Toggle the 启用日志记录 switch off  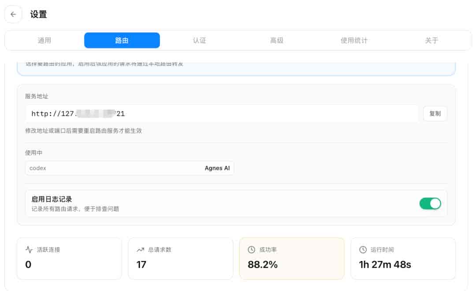(x=430, y=204)
